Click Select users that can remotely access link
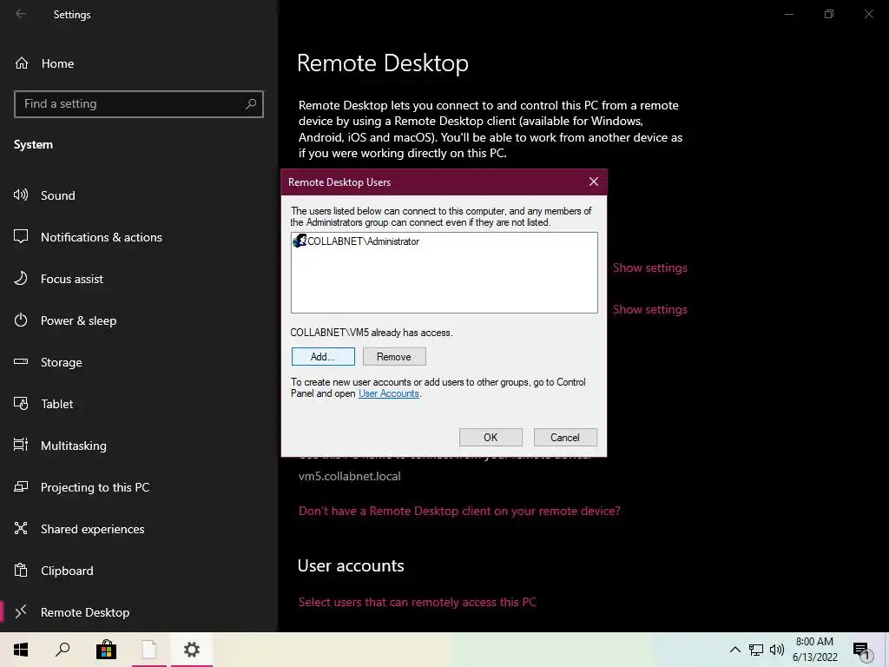The image size is (889, 667). coord(418,603)
